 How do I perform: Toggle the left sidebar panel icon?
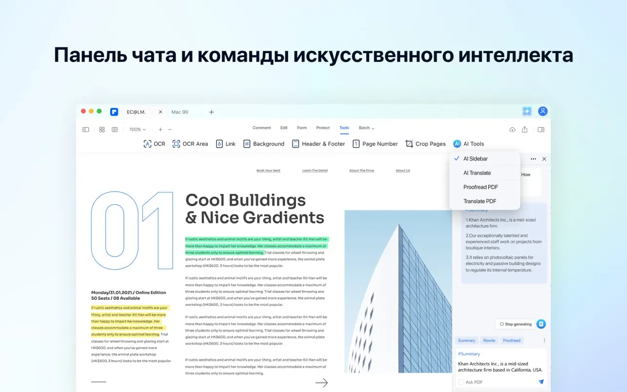coord(86,130)
